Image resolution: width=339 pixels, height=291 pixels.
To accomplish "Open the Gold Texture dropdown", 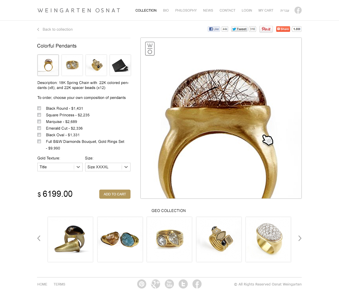I will point(60,167).
